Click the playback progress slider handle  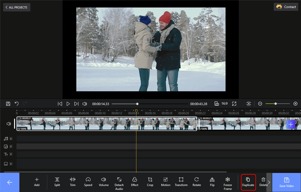pyautogui.click(x=137, y=104)
